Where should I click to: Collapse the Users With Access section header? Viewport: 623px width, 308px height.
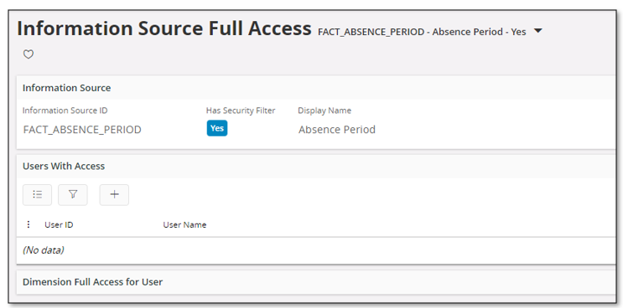pos(64,166)
